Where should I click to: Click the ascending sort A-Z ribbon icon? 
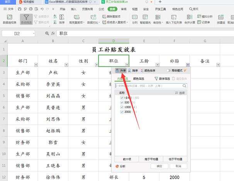click(55, 16)
